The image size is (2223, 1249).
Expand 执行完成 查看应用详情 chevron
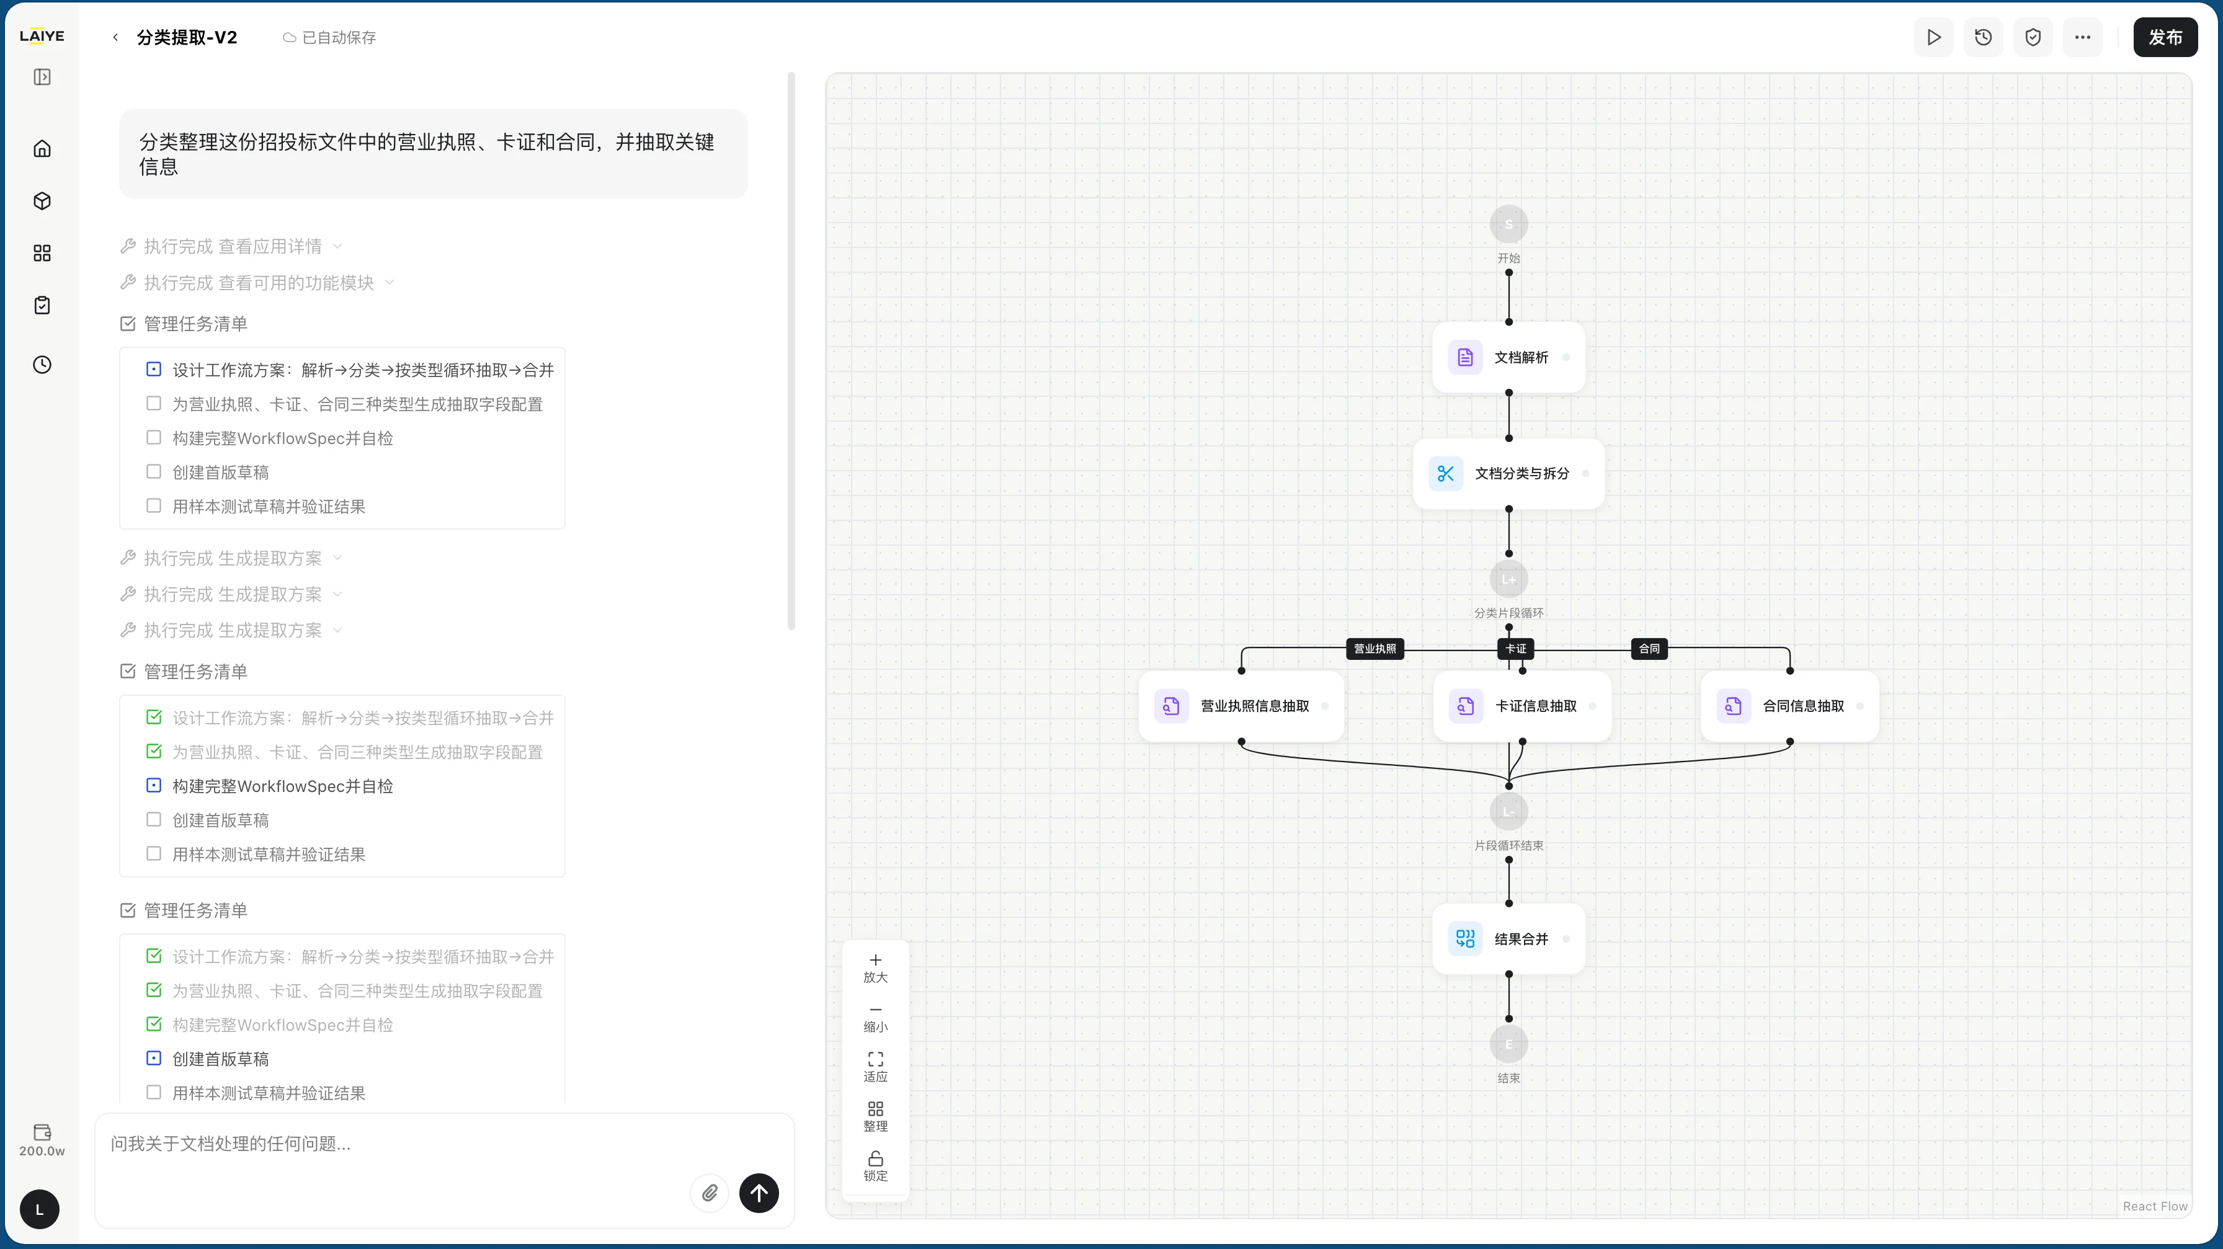337,247
